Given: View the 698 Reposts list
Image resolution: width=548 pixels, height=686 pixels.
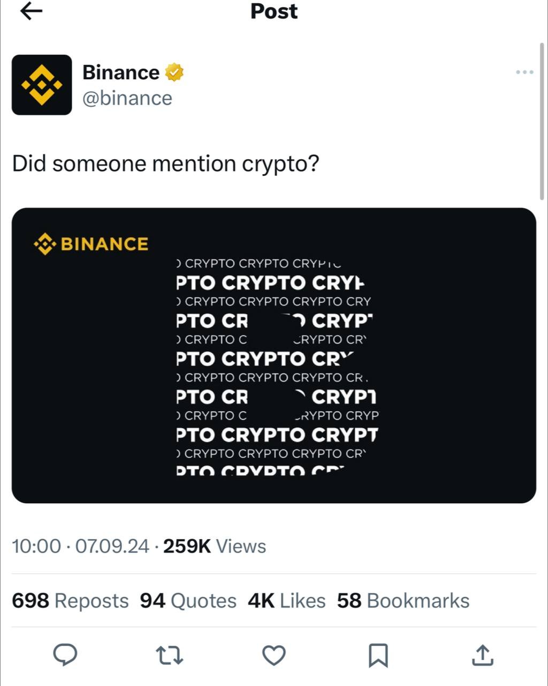Looking at the screenshot, I should coord(70,601).
